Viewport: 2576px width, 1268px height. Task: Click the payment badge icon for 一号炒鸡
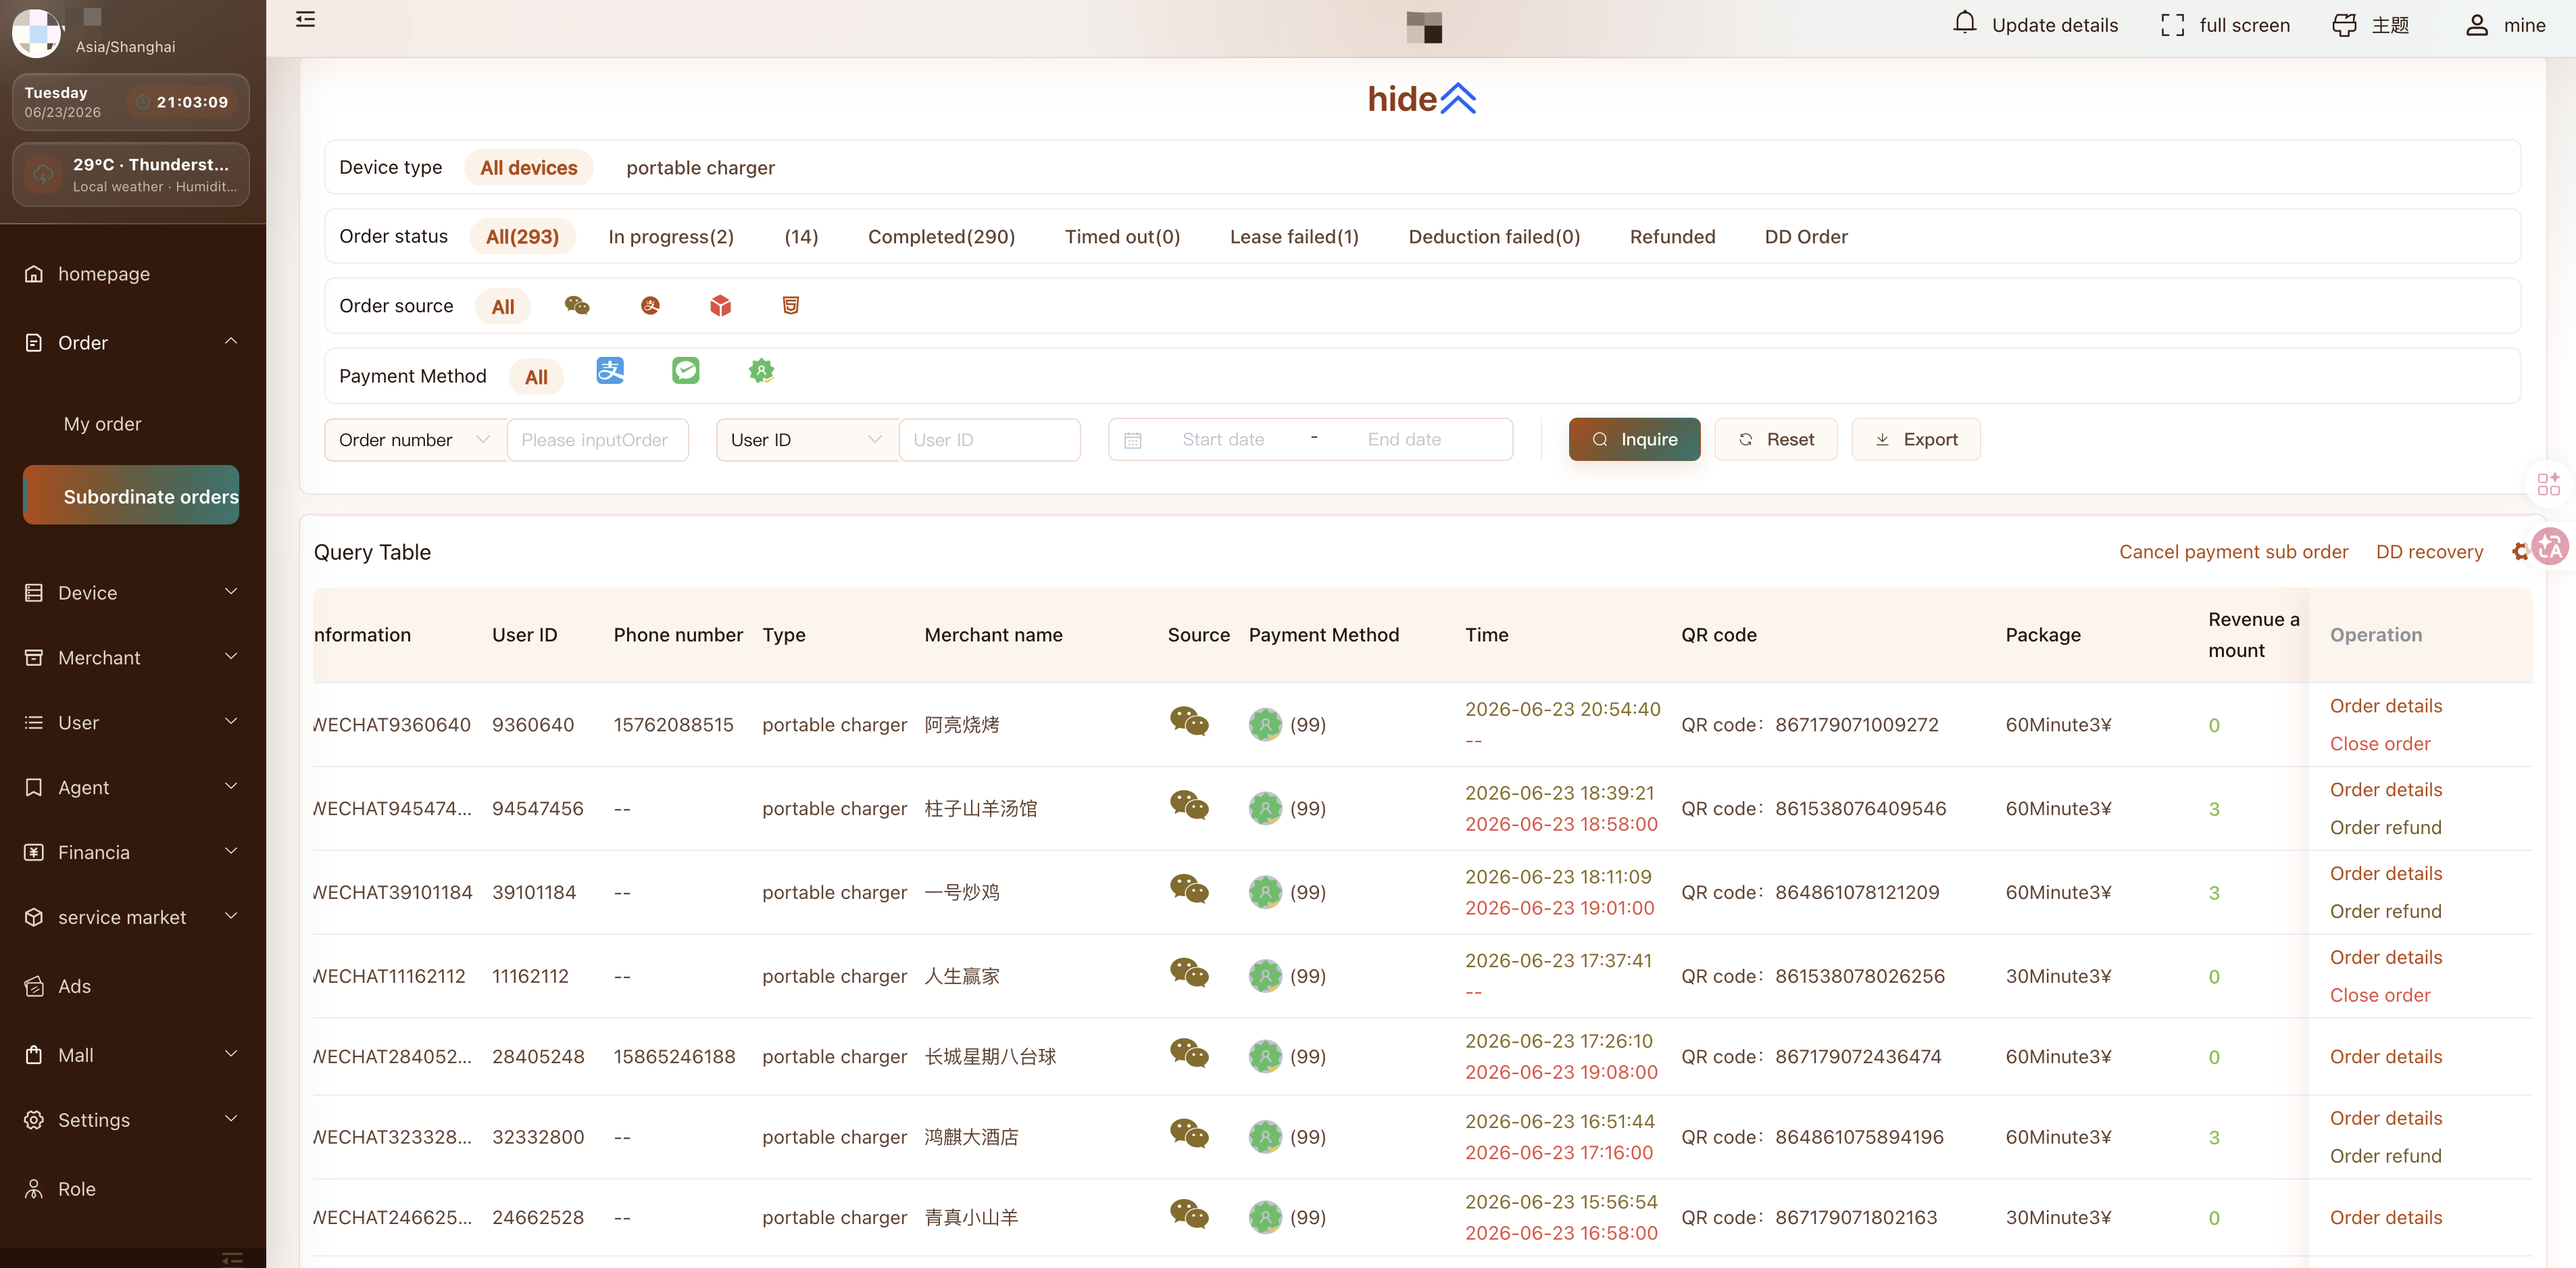click(x=1265, y=892)
